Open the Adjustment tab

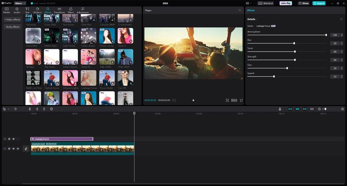82,10
